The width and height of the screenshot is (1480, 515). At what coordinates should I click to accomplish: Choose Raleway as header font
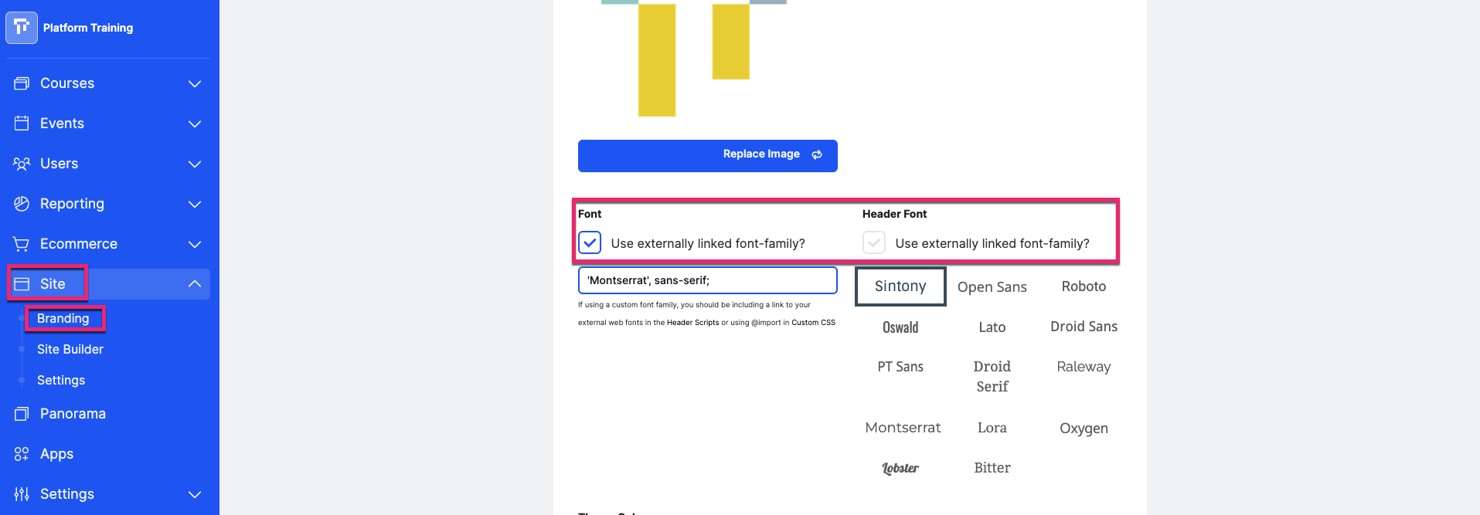point(1084,367)
